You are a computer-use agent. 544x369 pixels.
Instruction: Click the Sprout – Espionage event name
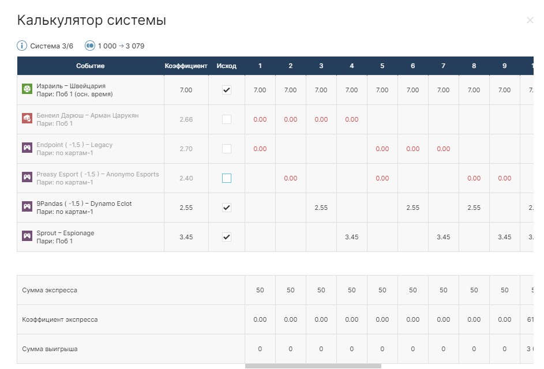pyautogui.click(x=65, y=233)
